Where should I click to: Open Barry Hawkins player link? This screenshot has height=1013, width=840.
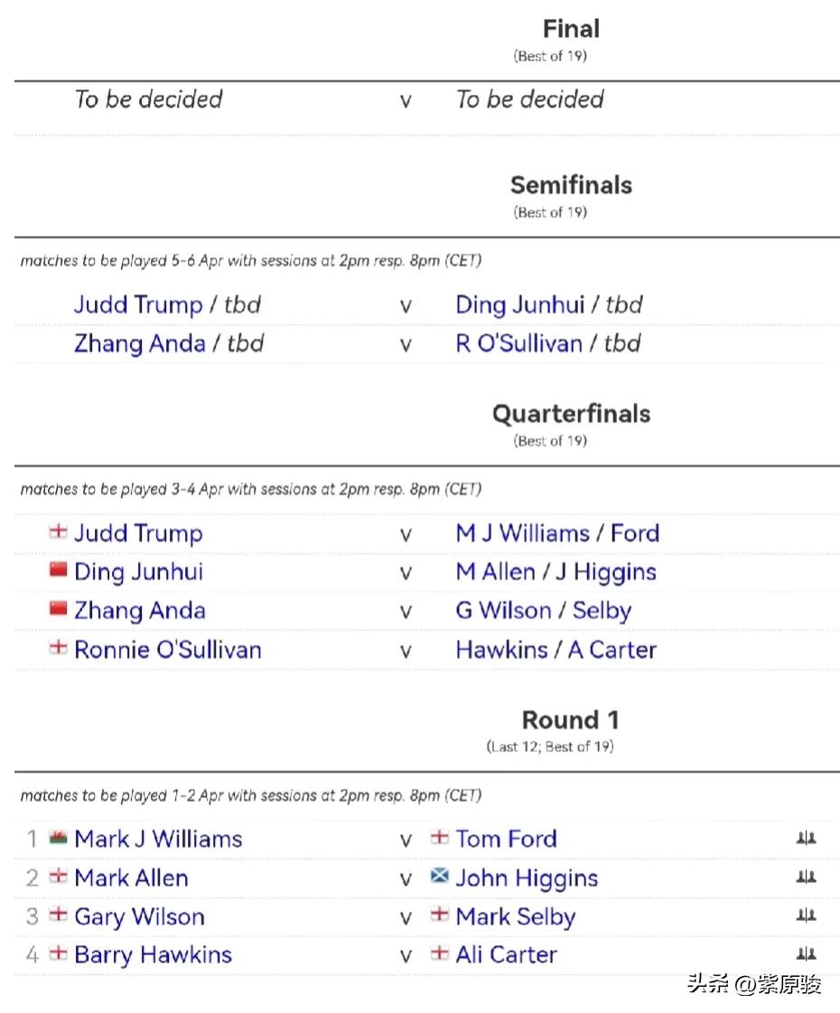[x=154, y=955]
